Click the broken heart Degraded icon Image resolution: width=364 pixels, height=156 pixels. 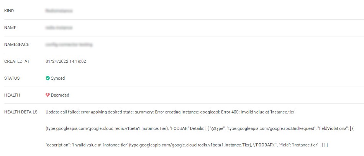(x=48, y=95)
